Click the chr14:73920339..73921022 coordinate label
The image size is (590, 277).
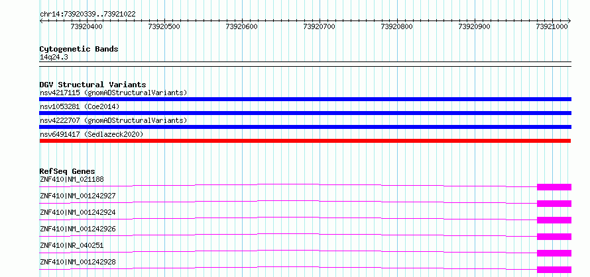(x=88, y=15)
